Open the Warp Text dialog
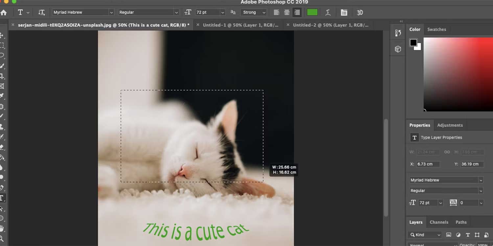This screenshot has height=246, width=493. [328, 12]
